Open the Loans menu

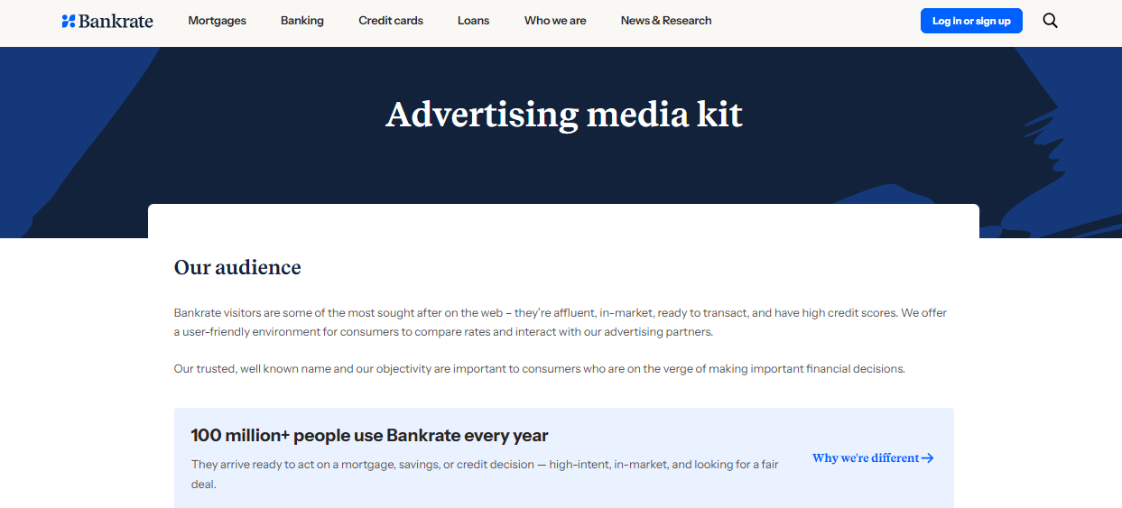(473, 21)
